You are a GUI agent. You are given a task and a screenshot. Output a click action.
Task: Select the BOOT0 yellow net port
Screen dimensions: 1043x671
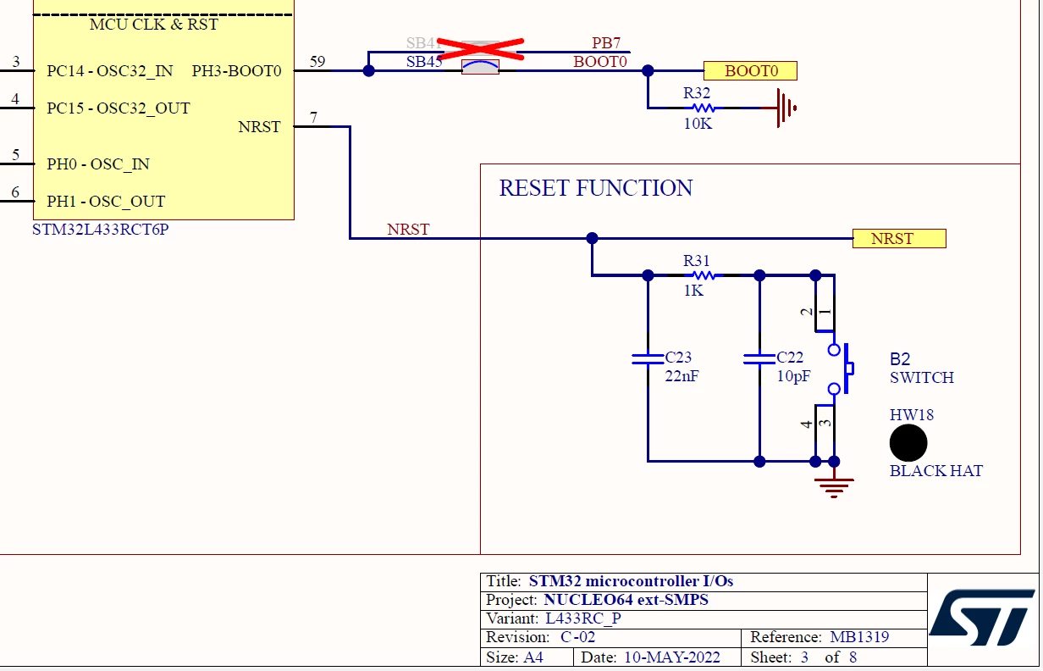[750, 71]
